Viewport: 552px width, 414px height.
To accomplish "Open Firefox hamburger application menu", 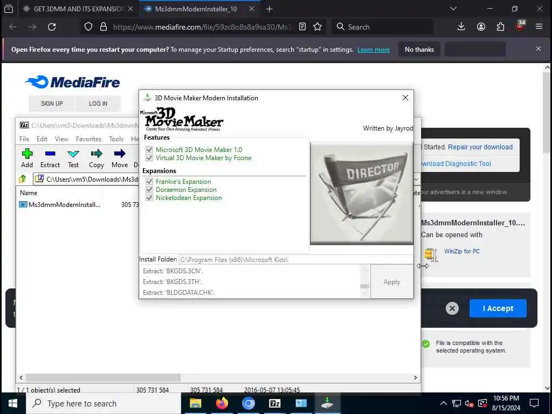I will coord(539,27).
